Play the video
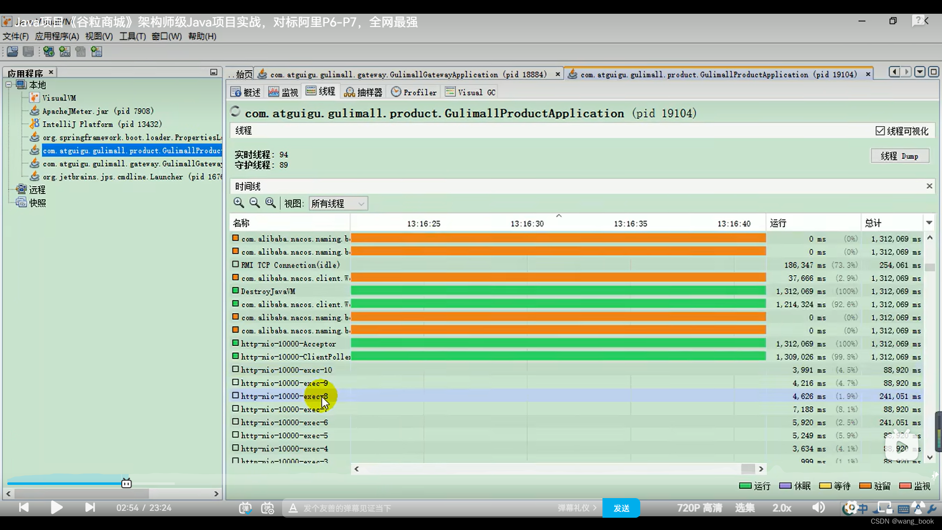The image size is (942, 530). point(56,507)
